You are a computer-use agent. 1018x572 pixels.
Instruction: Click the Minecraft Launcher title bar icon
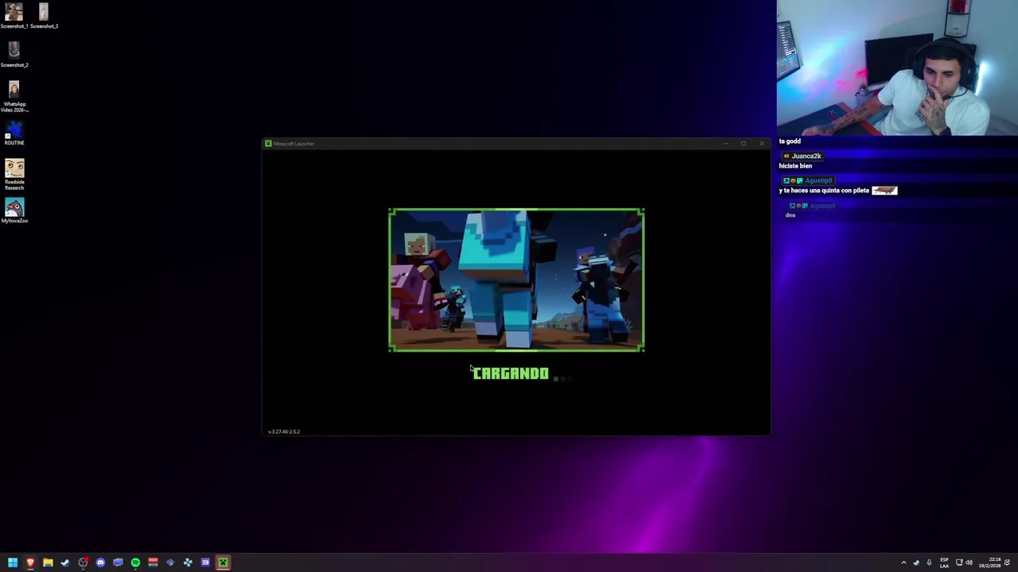(268, 144)
